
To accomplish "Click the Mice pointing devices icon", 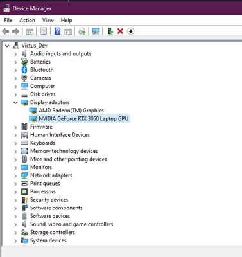I will (24, 159).
